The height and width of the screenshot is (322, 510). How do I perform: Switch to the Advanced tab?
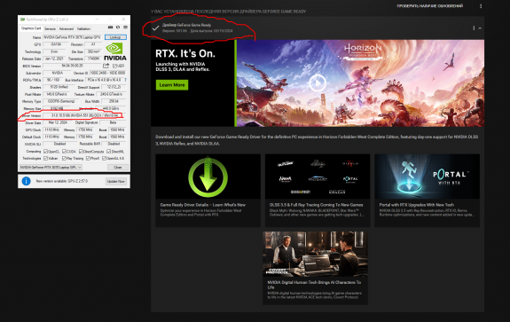(66, 28)
